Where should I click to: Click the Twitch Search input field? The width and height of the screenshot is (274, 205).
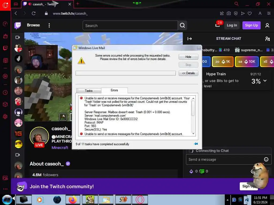pyautogui.click(x=130, y=25)
